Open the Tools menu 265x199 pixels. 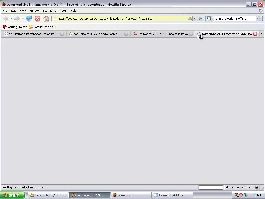pos(63,11)
